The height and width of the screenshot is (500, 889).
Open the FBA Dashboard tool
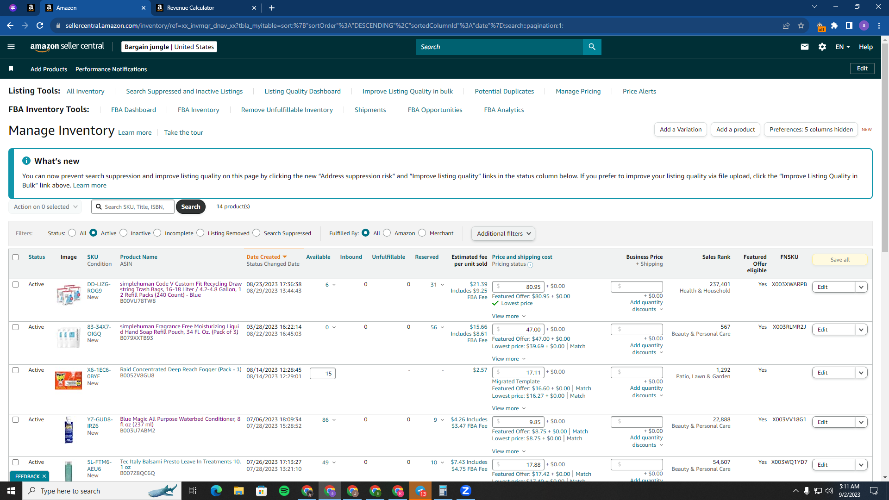click(133, 110)
